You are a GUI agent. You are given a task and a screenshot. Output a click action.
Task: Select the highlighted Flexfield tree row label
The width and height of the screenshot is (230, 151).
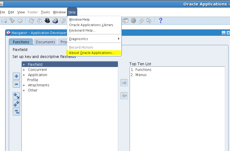pos(35,64)
